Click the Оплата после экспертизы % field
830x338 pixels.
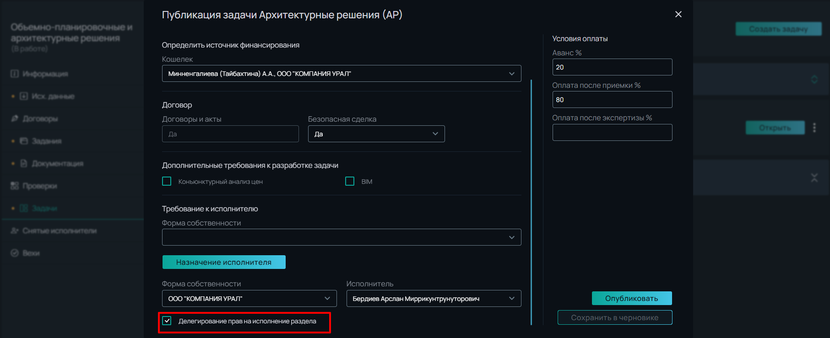(x=613, y=133)
